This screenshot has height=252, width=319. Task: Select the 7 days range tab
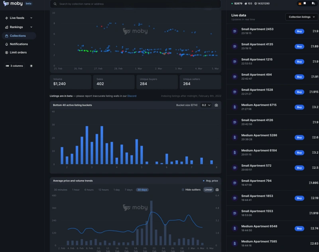coord(128,190)
